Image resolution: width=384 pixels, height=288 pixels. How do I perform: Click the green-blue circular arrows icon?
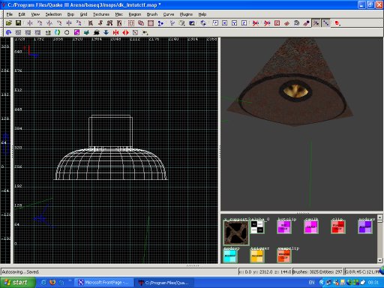58,32
